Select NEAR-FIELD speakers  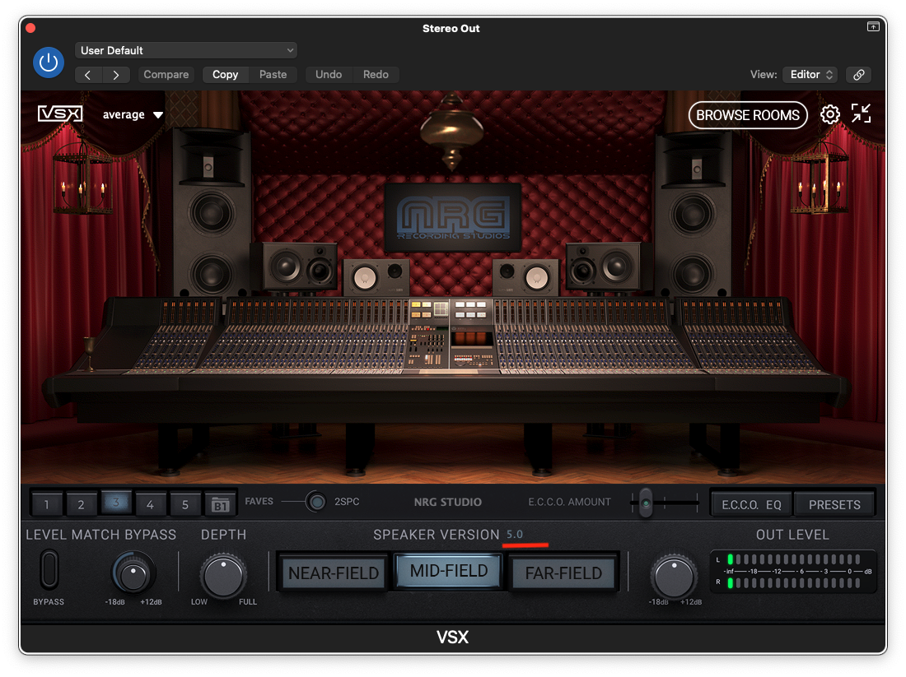tap(334, 573)
